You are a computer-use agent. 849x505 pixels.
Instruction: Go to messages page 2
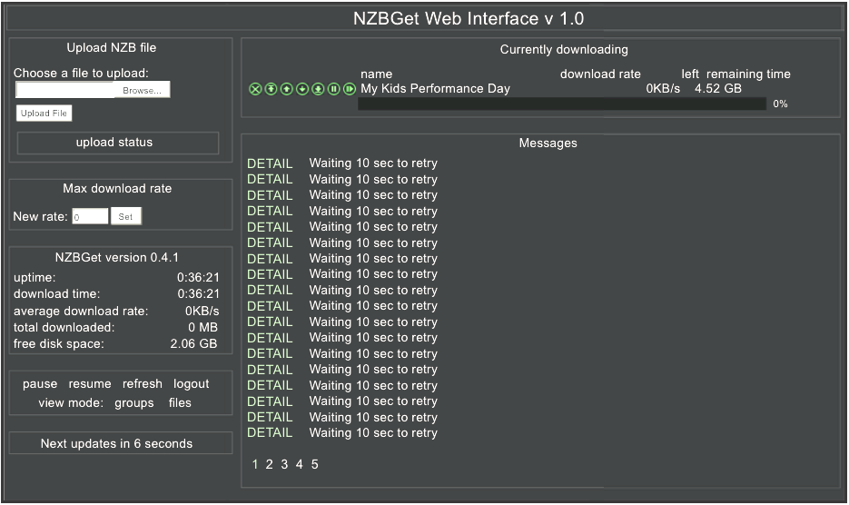tap(269, 464)
